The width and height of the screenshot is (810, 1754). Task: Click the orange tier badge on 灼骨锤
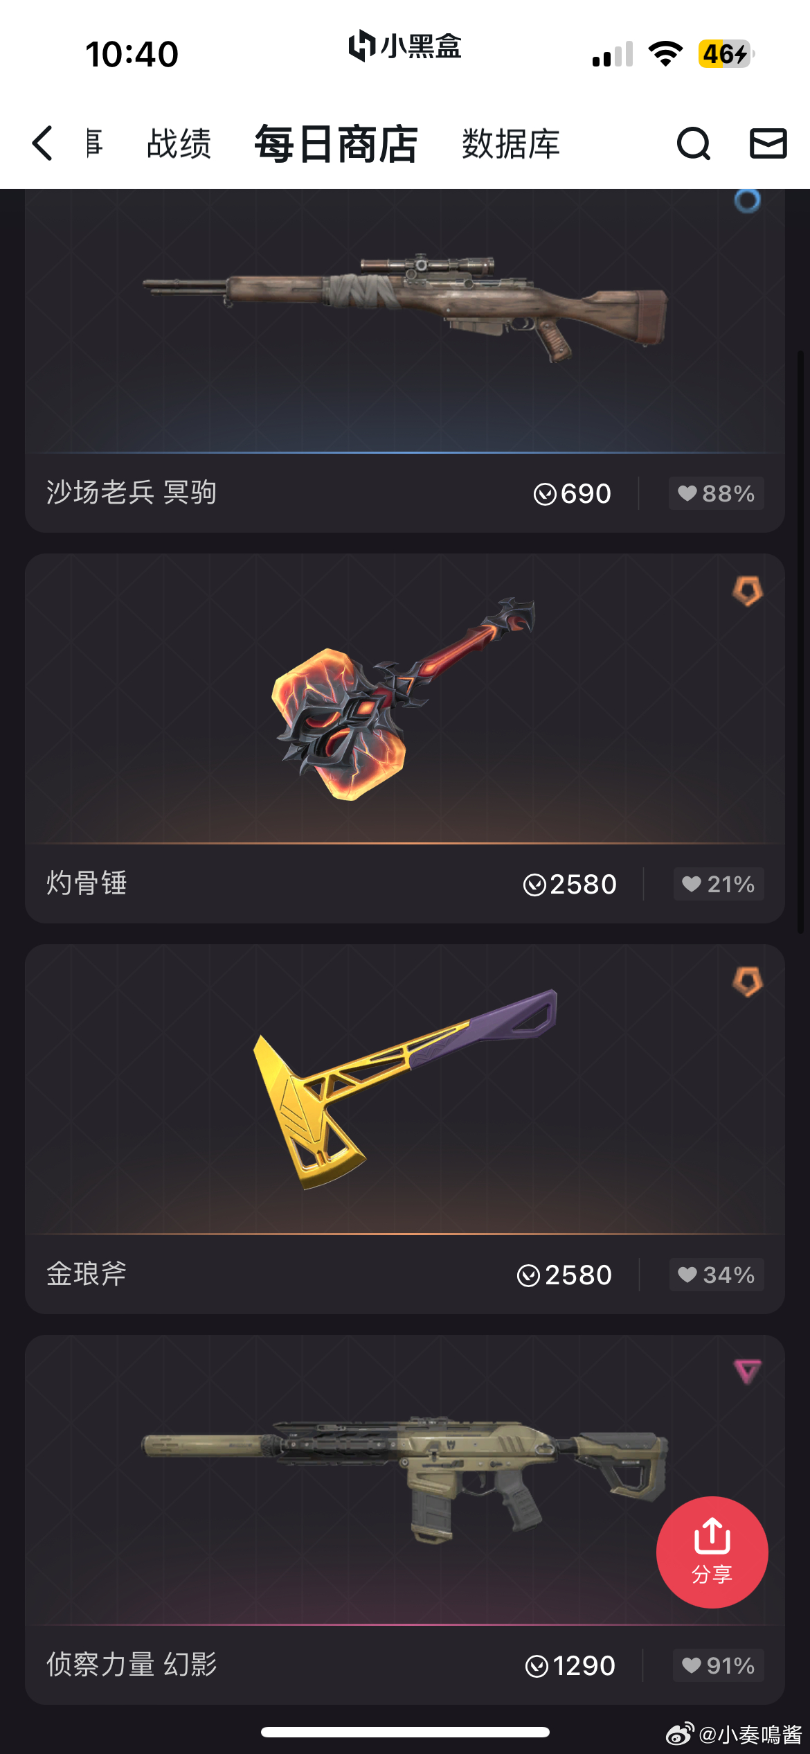(748, 591)
